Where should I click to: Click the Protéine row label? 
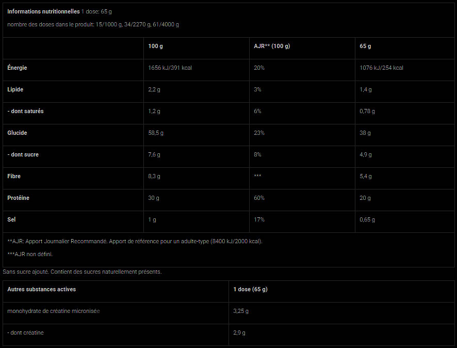[18, 198]
